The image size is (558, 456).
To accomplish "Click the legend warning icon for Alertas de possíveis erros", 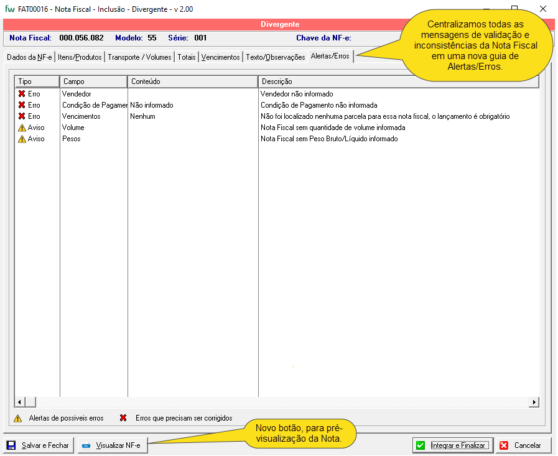I will tap(18, 419).
